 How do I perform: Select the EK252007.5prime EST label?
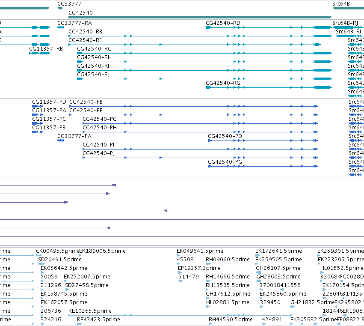pos(87,277)
